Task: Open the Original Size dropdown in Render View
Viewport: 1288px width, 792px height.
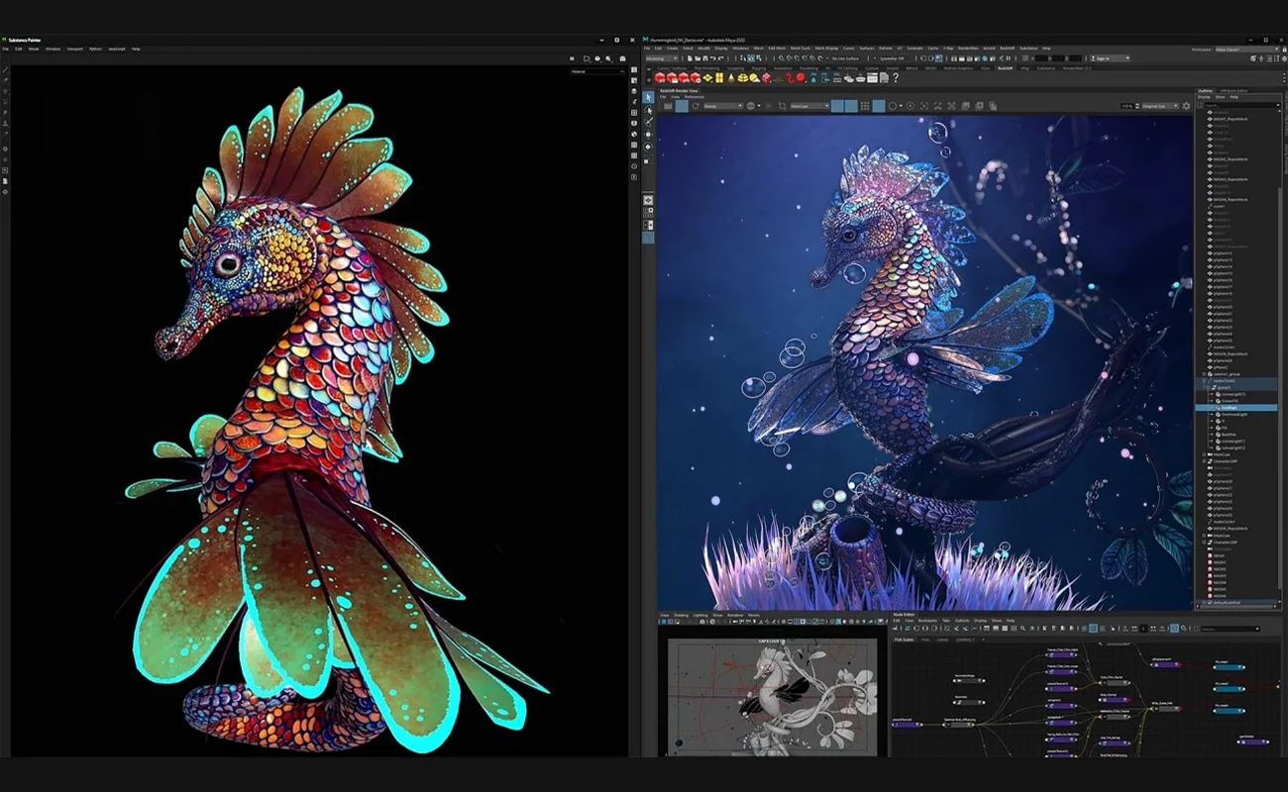Action: 1159,106
